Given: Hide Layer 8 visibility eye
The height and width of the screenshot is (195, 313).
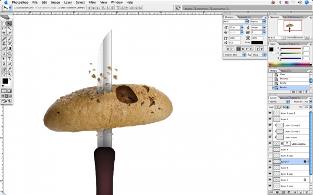Looking at the screenshot, I should 270,168.
